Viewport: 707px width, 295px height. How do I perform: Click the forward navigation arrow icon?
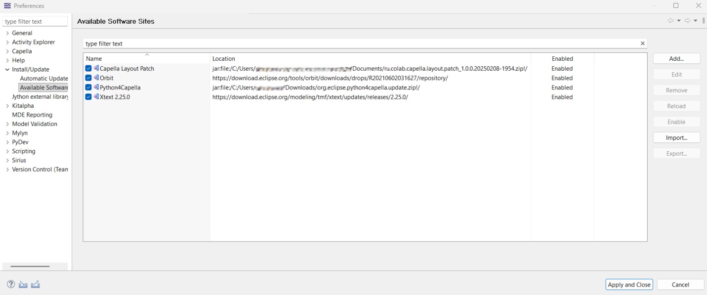pyautogui.click(x=687, y=21)
